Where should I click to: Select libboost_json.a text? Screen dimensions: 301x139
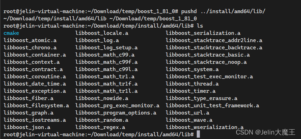point(27,127)
